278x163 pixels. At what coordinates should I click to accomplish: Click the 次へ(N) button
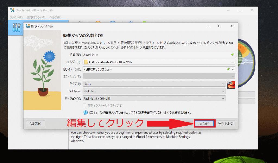[204, 123]
